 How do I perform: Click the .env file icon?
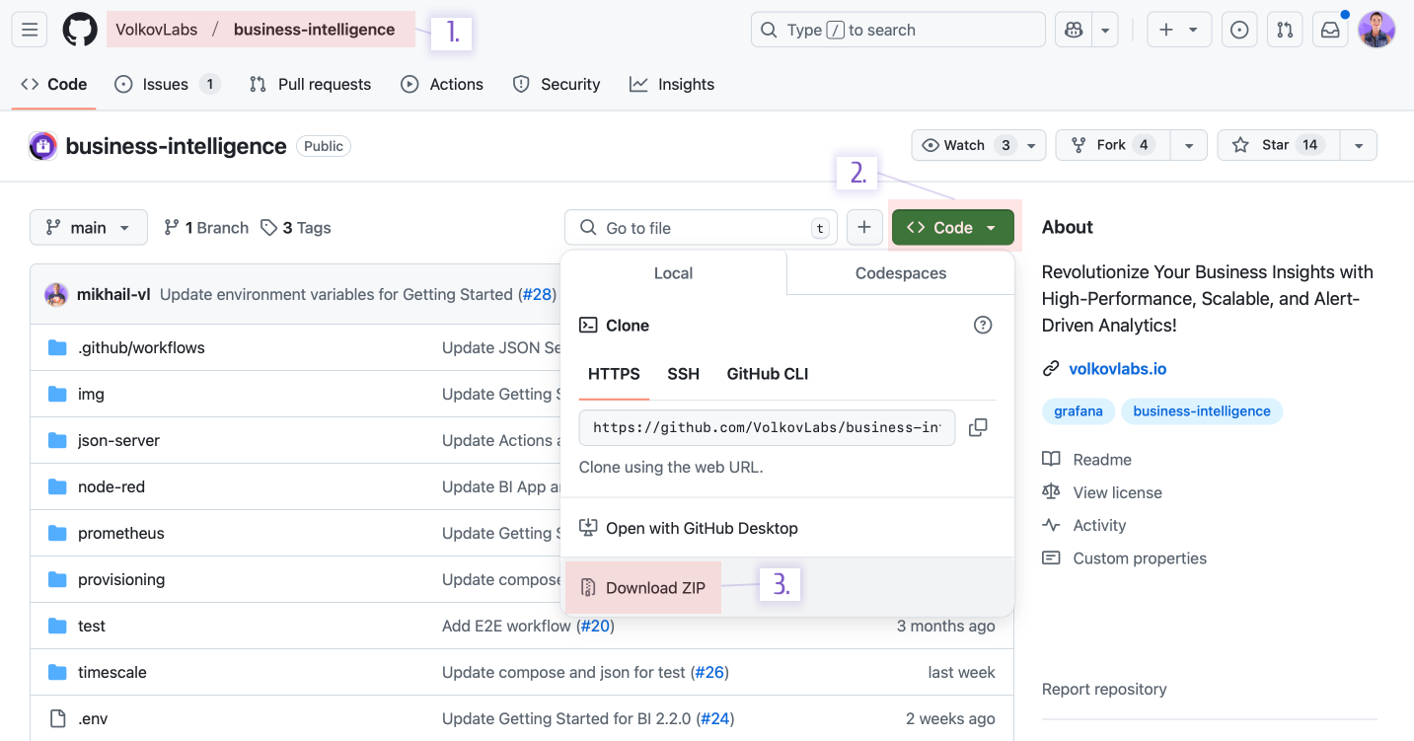click(x=57, y=718)
